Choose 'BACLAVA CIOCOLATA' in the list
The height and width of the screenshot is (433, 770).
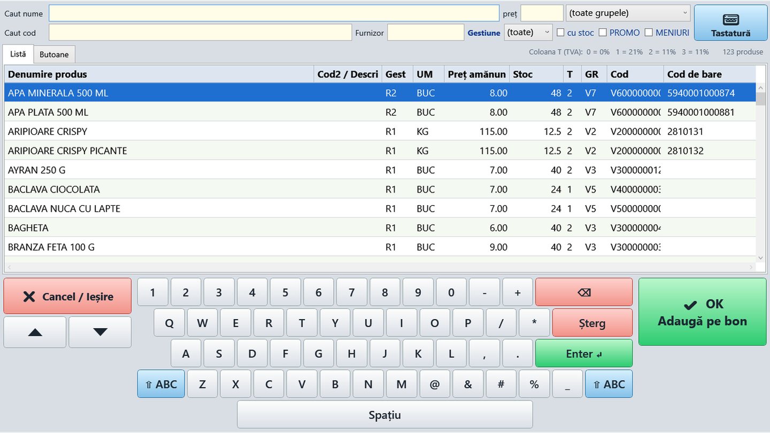(380, 189)
